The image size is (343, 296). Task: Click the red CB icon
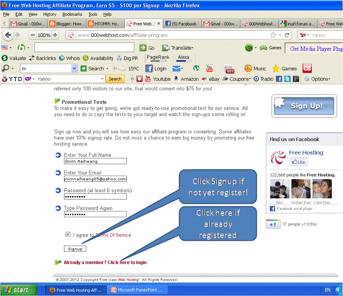pos(307,68)
